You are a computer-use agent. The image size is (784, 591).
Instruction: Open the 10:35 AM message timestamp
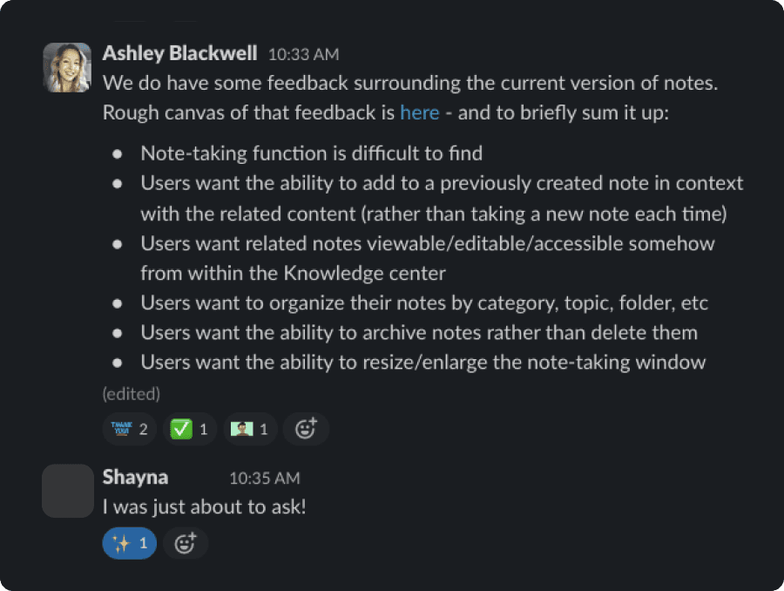click(x=265, y=478)
